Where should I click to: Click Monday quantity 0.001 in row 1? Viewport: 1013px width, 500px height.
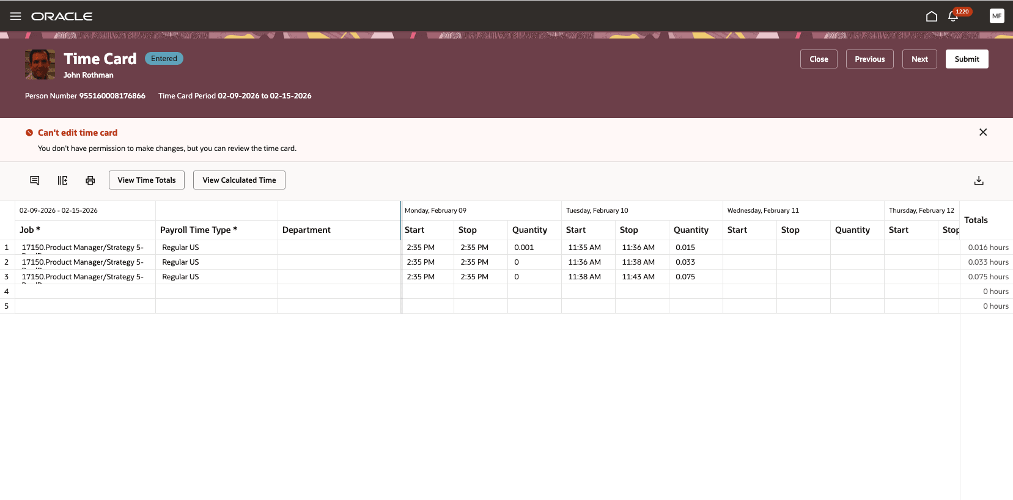tap(534, 248)
